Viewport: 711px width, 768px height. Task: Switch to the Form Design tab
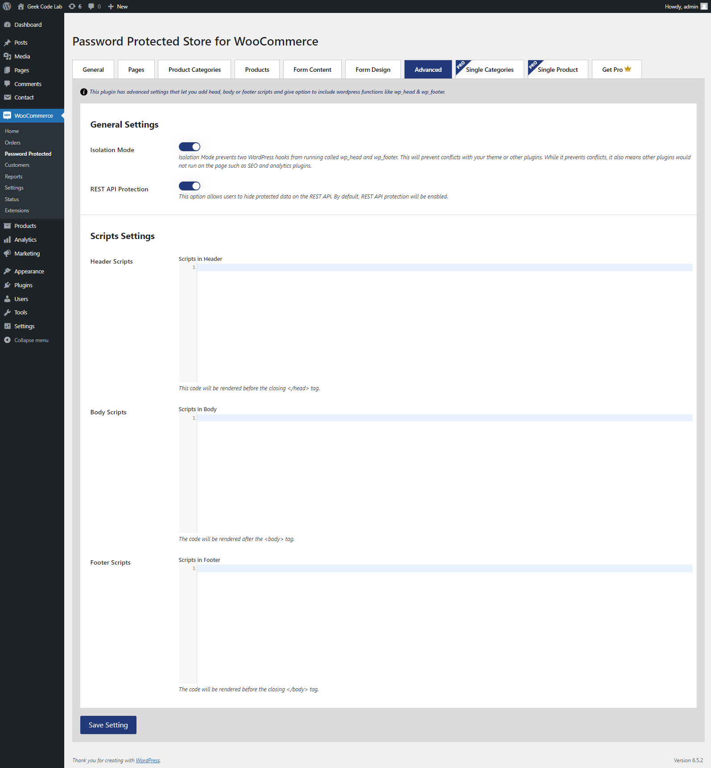click(x=373, y=70)
